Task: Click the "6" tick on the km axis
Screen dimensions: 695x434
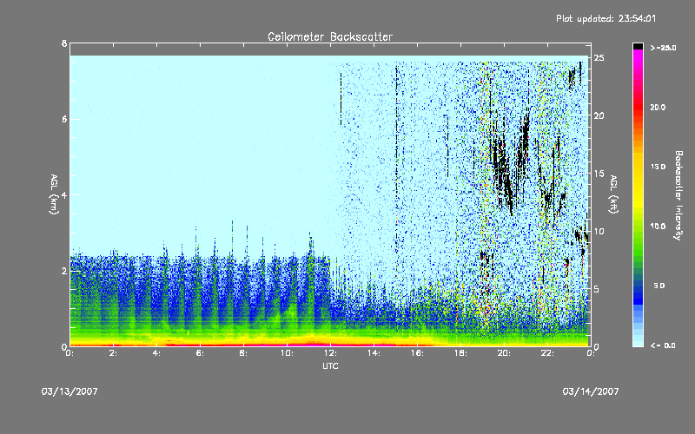Action: coord(64,119)
